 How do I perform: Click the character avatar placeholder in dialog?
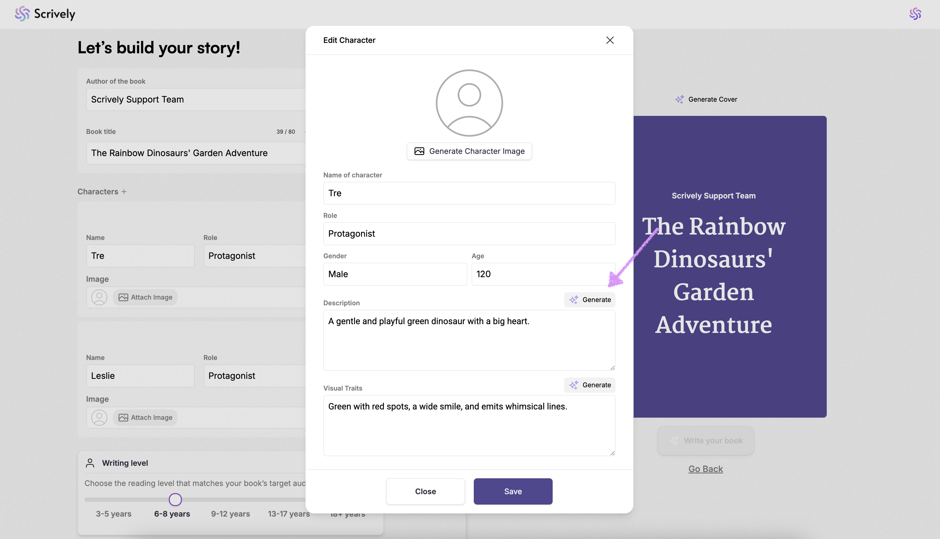[x=469, y=103]
